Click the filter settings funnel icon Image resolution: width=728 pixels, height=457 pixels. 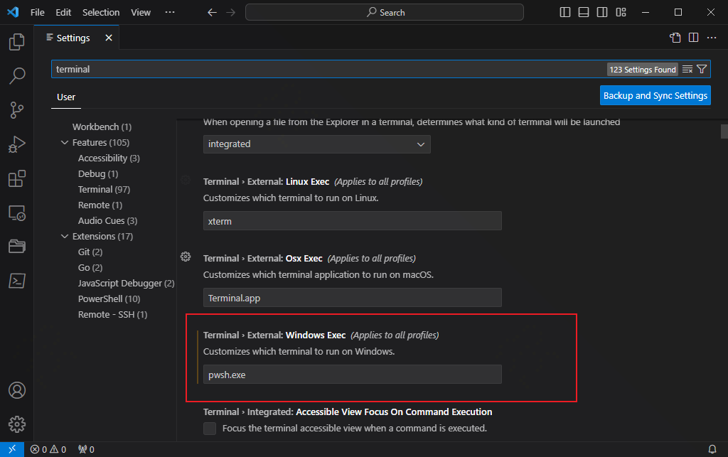click(x=702, y=70)
